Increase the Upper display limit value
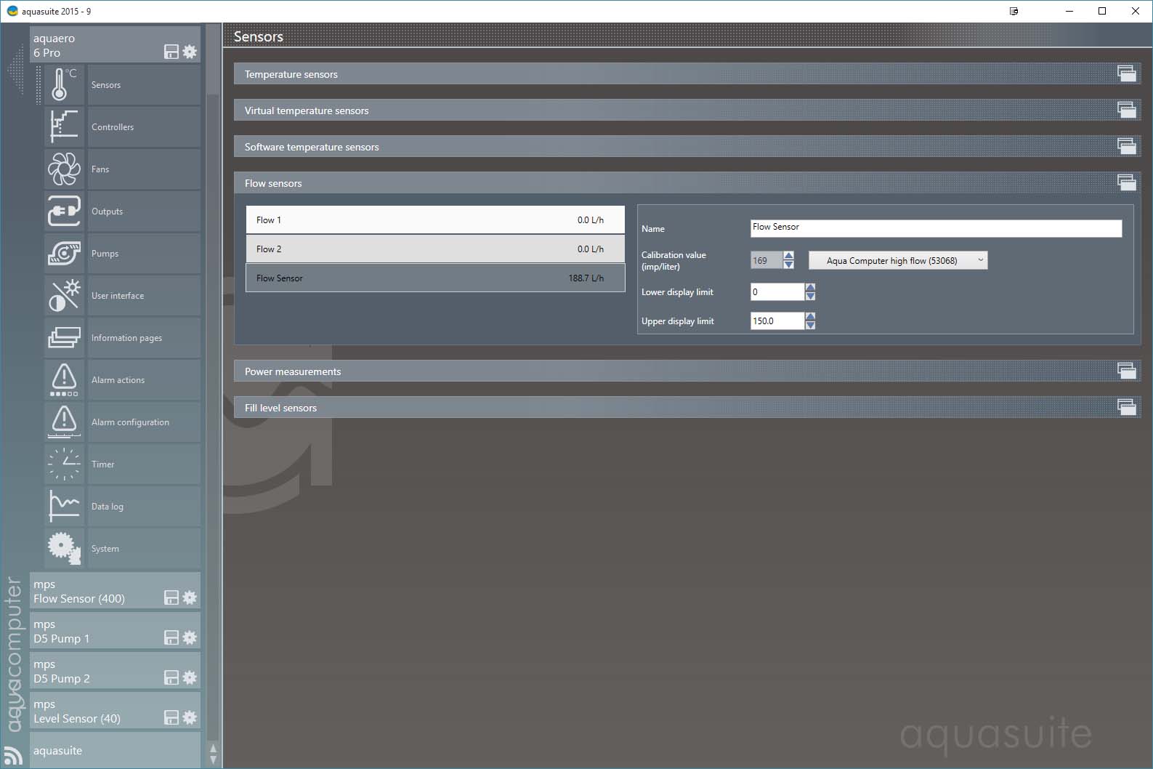The width and height of the screenshot is (1153, 769). (811, 316)
